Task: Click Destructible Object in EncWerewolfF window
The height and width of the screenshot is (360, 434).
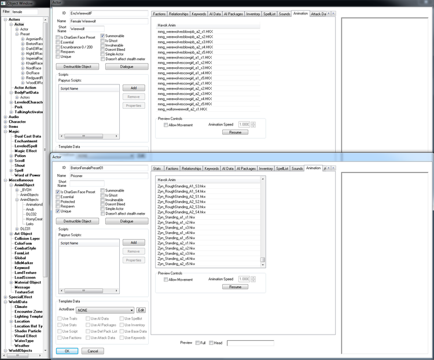Action: pos(77,67)
